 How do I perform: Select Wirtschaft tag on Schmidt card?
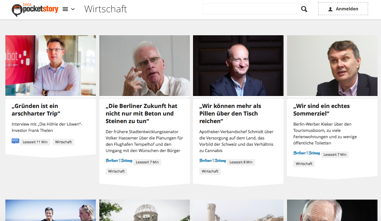point(210,171)
